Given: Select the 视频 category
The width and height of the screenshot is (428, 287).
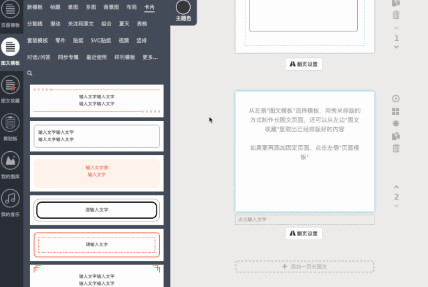Looking at the screenshot, I should click(x=124, y=40).
